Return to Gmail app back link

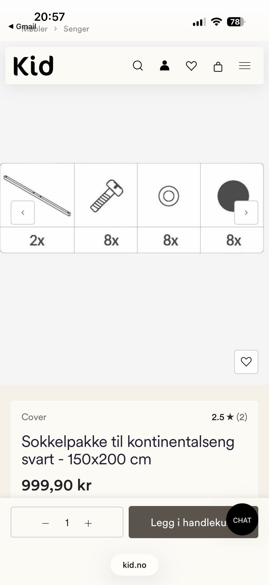pos(22,26)
